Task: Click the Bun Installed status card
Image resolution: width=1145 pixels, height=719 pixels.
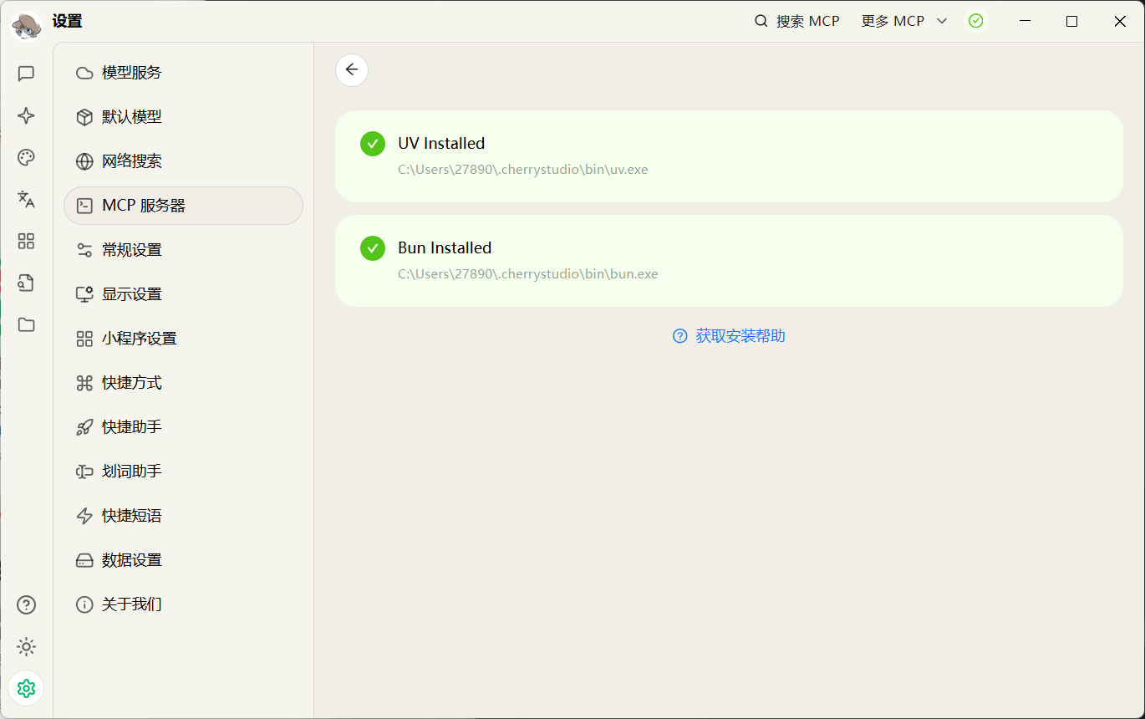Action: click(x=729, y=260)
